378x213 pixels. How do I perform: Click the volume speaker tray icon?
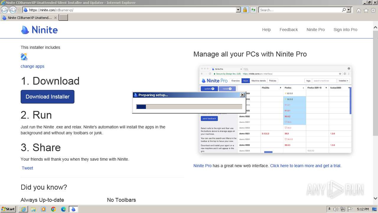[x=336, y=209]
